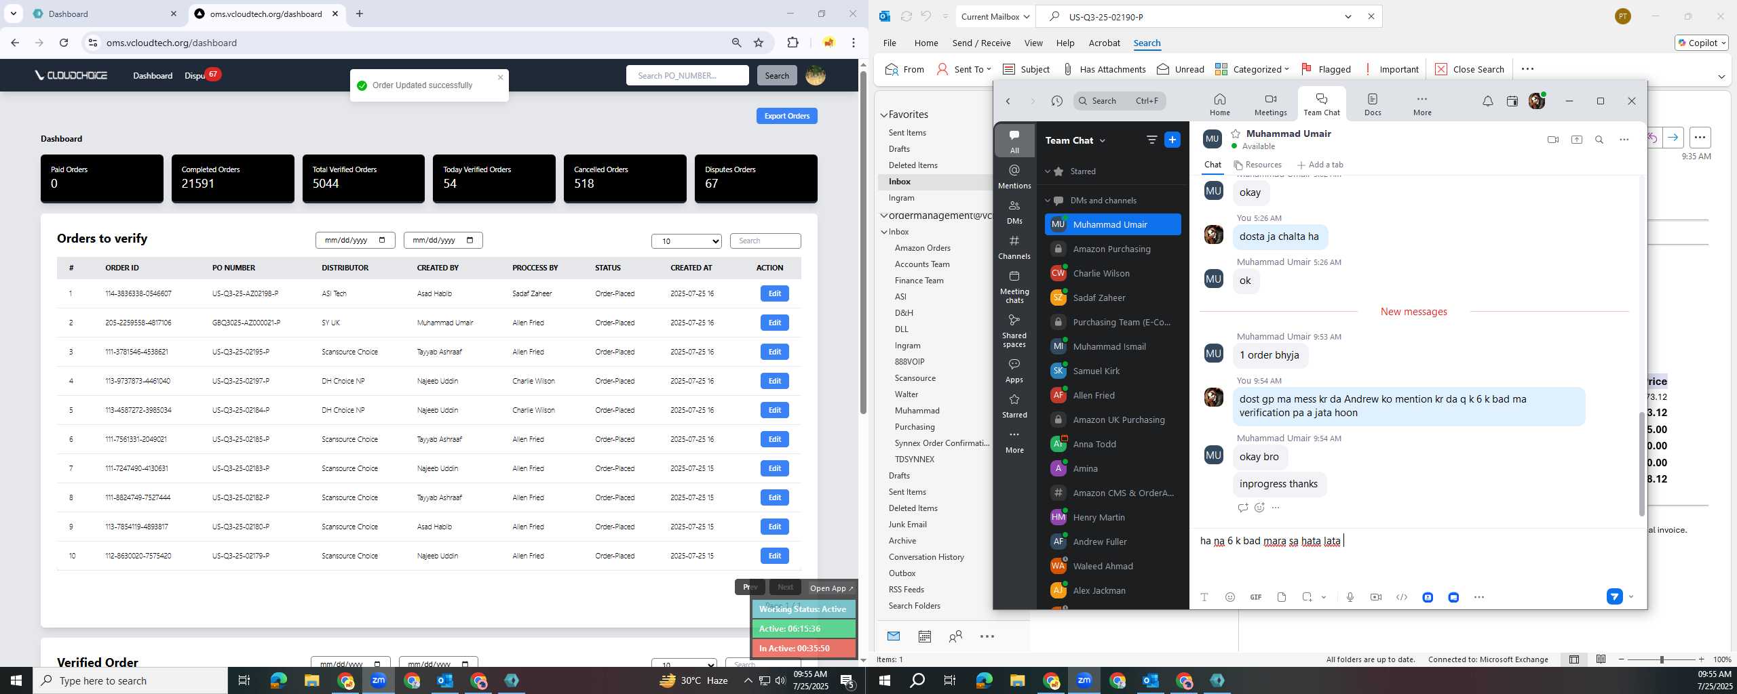1737x694 pixels.
Task: Open send options arrow beside send button
Action: pos(1631,597)
